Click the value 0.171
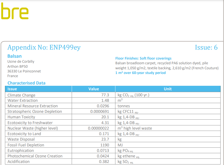 104,134
